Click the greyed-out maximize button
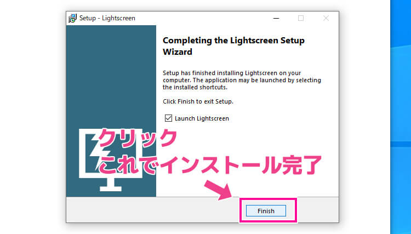Image resolution: width=411 pixels, height=234 pixels. coord(300,18)
